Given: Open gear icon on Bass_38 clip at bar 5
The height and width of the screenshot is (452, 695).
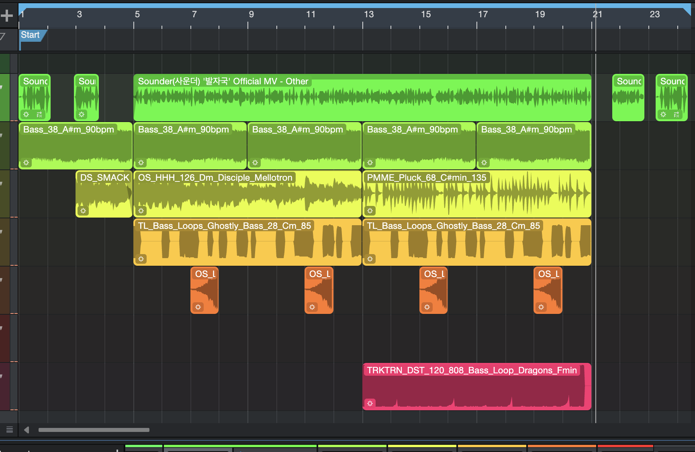Looking at the screenshot, I should tap(141, 163).
